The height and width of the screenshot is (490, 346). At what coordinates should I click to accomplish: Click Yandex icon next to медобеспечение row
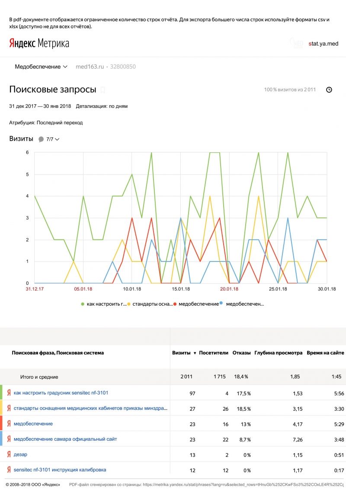[x=9, y=424]
